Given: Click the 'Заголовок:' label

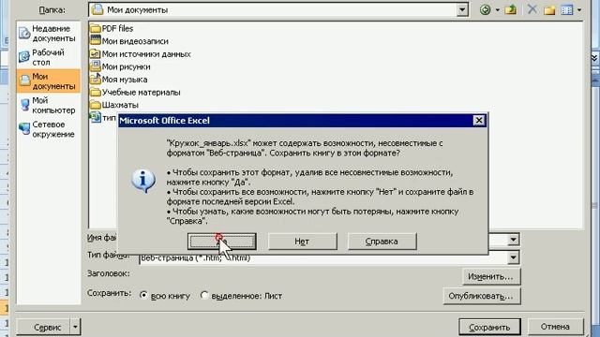Looking at the screenshot, I should 109,273.
